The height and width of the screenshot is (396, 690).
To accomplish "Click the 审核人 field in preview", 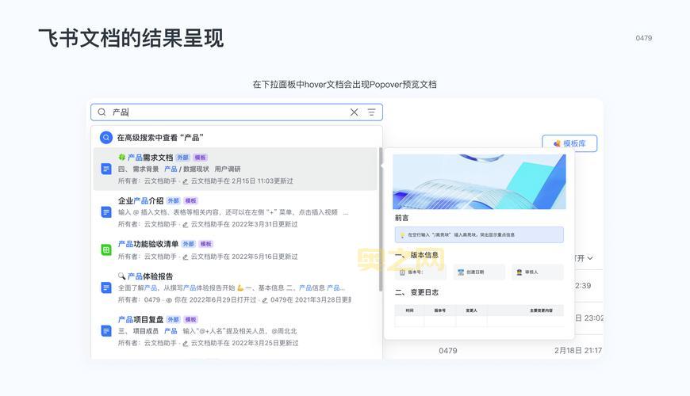I will 538,272.
